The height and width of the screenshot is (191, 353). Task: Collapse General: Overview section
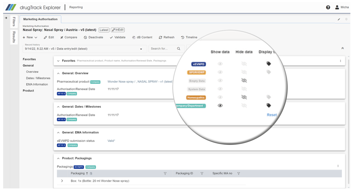58,73
